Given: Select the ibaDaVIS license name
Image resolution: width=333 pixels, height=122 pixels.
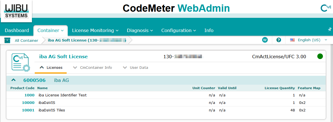Looking at the screenshot, I should click(47, 103).
